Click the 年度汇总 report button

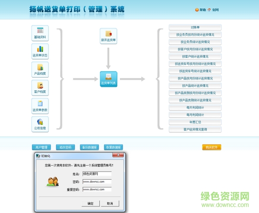(x=195, y=122)
